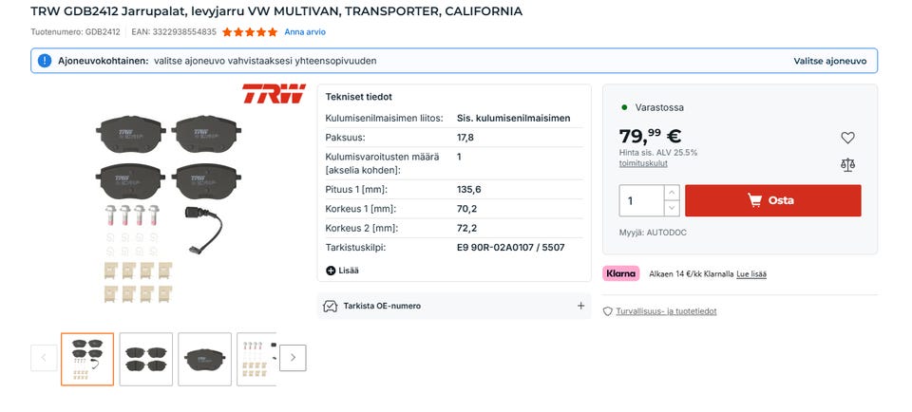This screenshot has width=912, height=412.
Task: Click the Varastossa stock status
Action: [x=659, y=107]
